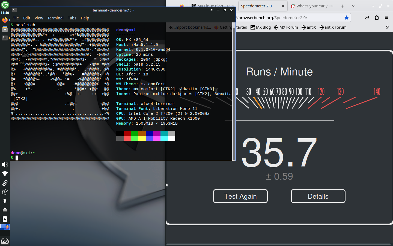393x246 pixels.
Task: Open the MX Linux start menu icon
Action: 5,241
